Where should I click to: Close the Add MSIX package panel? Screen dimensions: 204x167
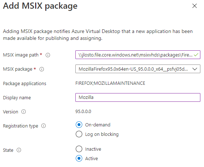click(x=195, y=6)
